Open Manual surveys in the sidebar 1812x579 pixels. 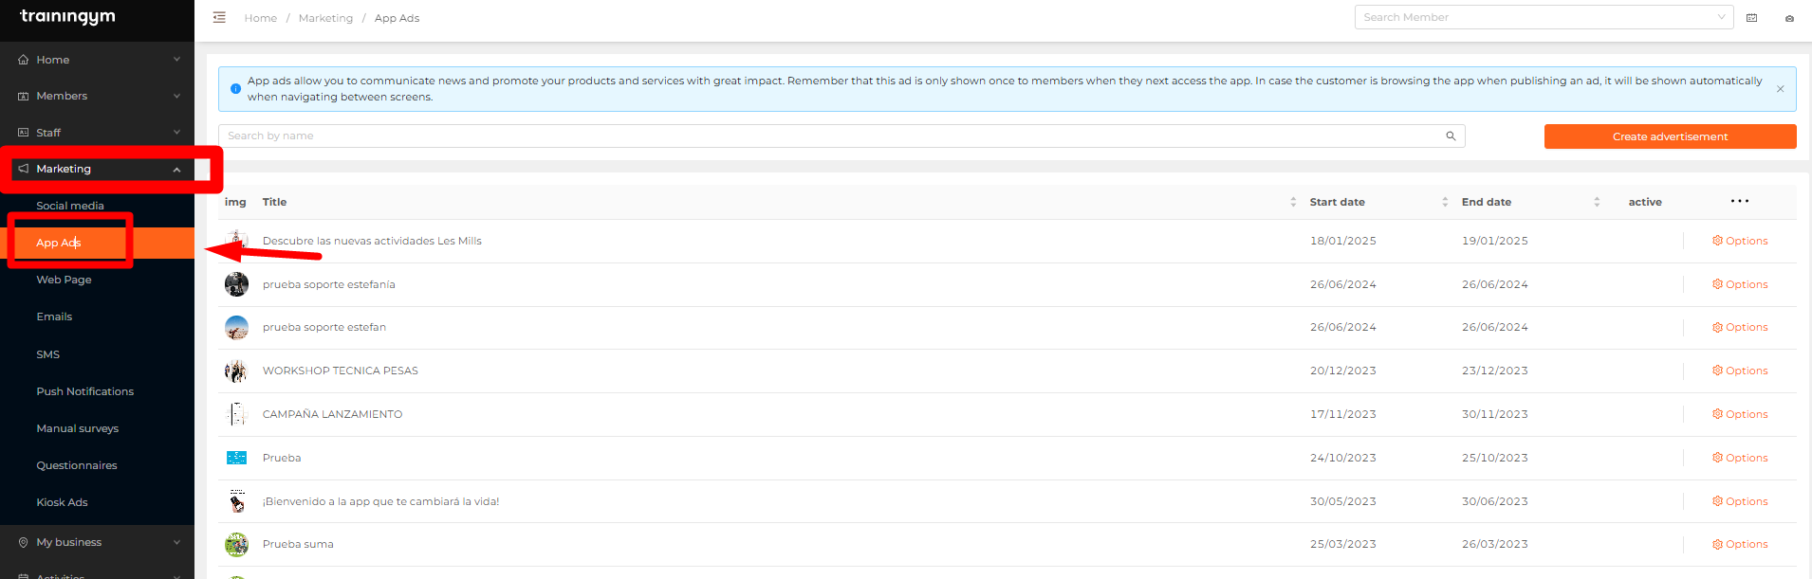tap(77, 428)
